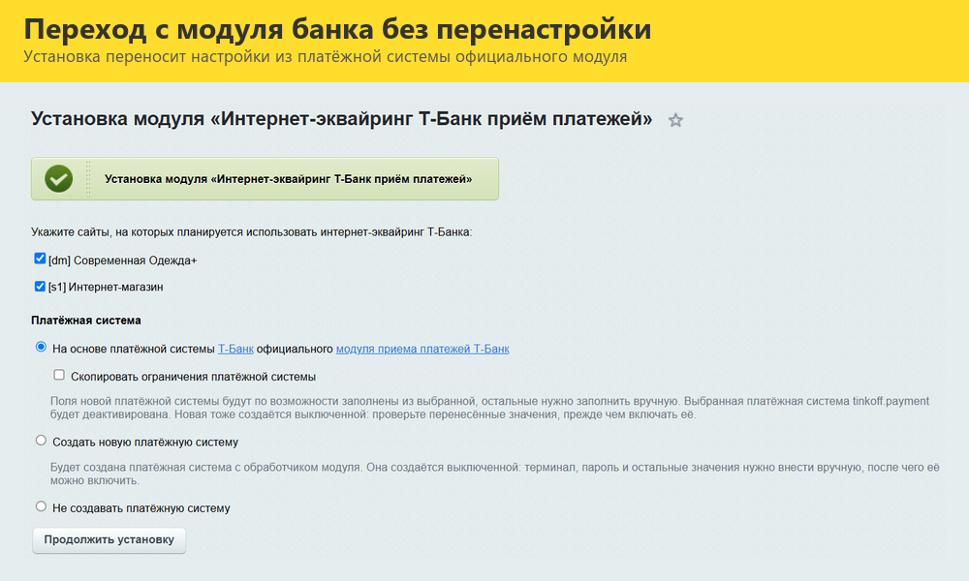Click '[s1] Интернет-магазин' label text
The height and width of the screenshot is (581, 969).
106,287
